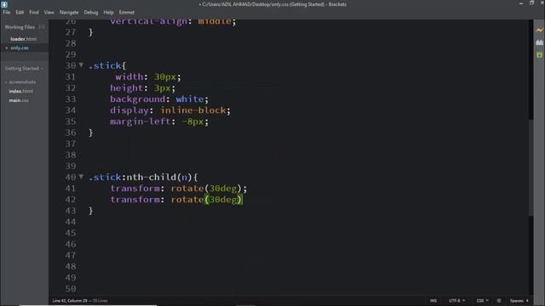Open the Help menu
The width and height of the screenshot is (545, 306).
point(108,12)
